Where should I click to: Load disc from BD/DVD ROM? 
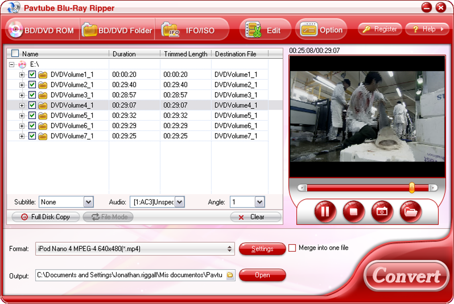42,30
